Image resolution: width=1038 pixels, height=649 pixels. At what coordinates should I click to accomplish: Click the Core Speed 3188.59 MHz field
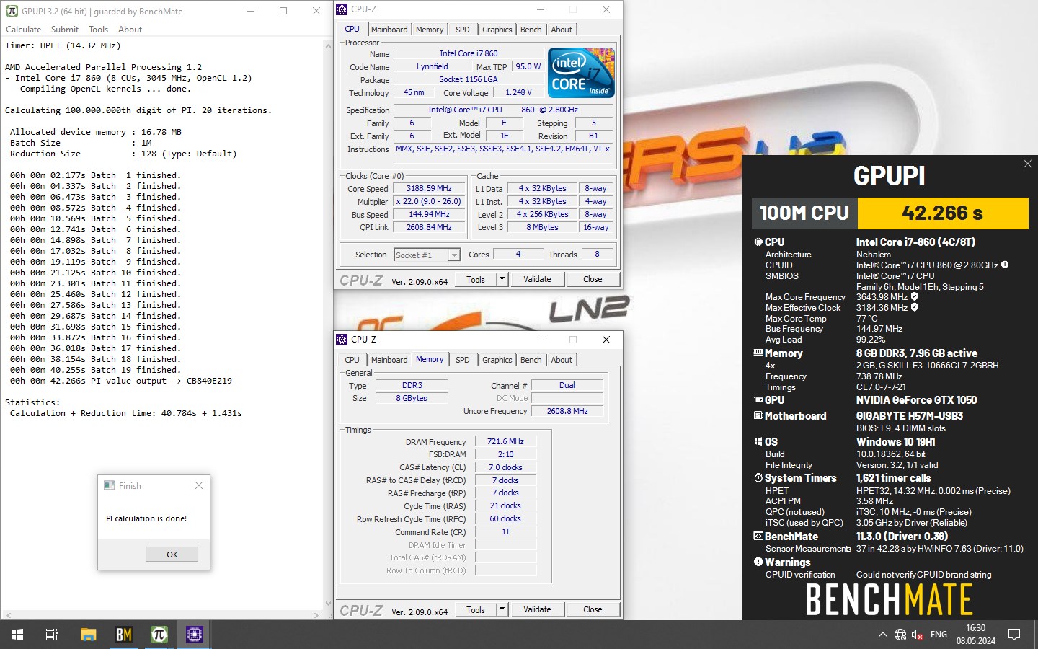(429, 188)
